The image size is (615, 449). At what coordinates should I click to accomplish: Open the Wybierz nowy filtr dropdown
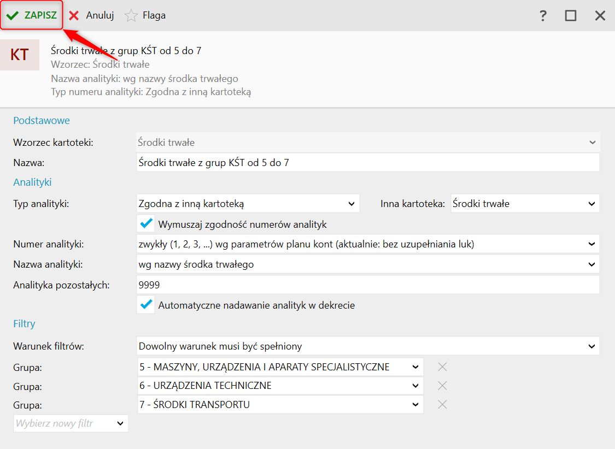[71, 423]
